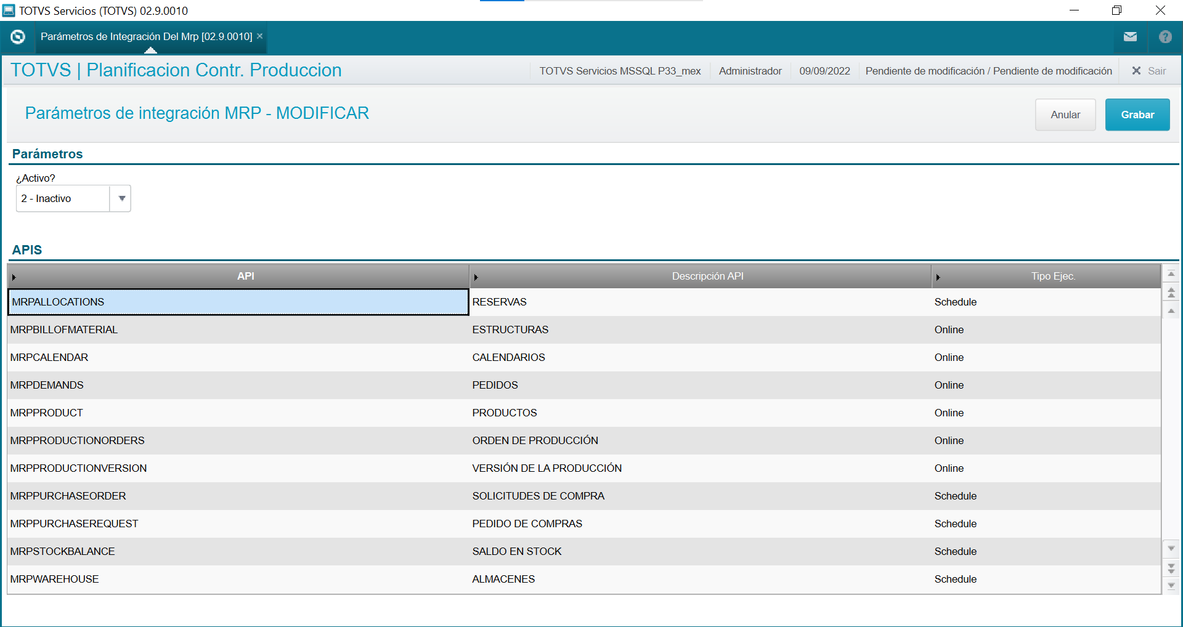
Task: Click Online type for MRPBILLOFMATERIAL row
Action: 1046,330
